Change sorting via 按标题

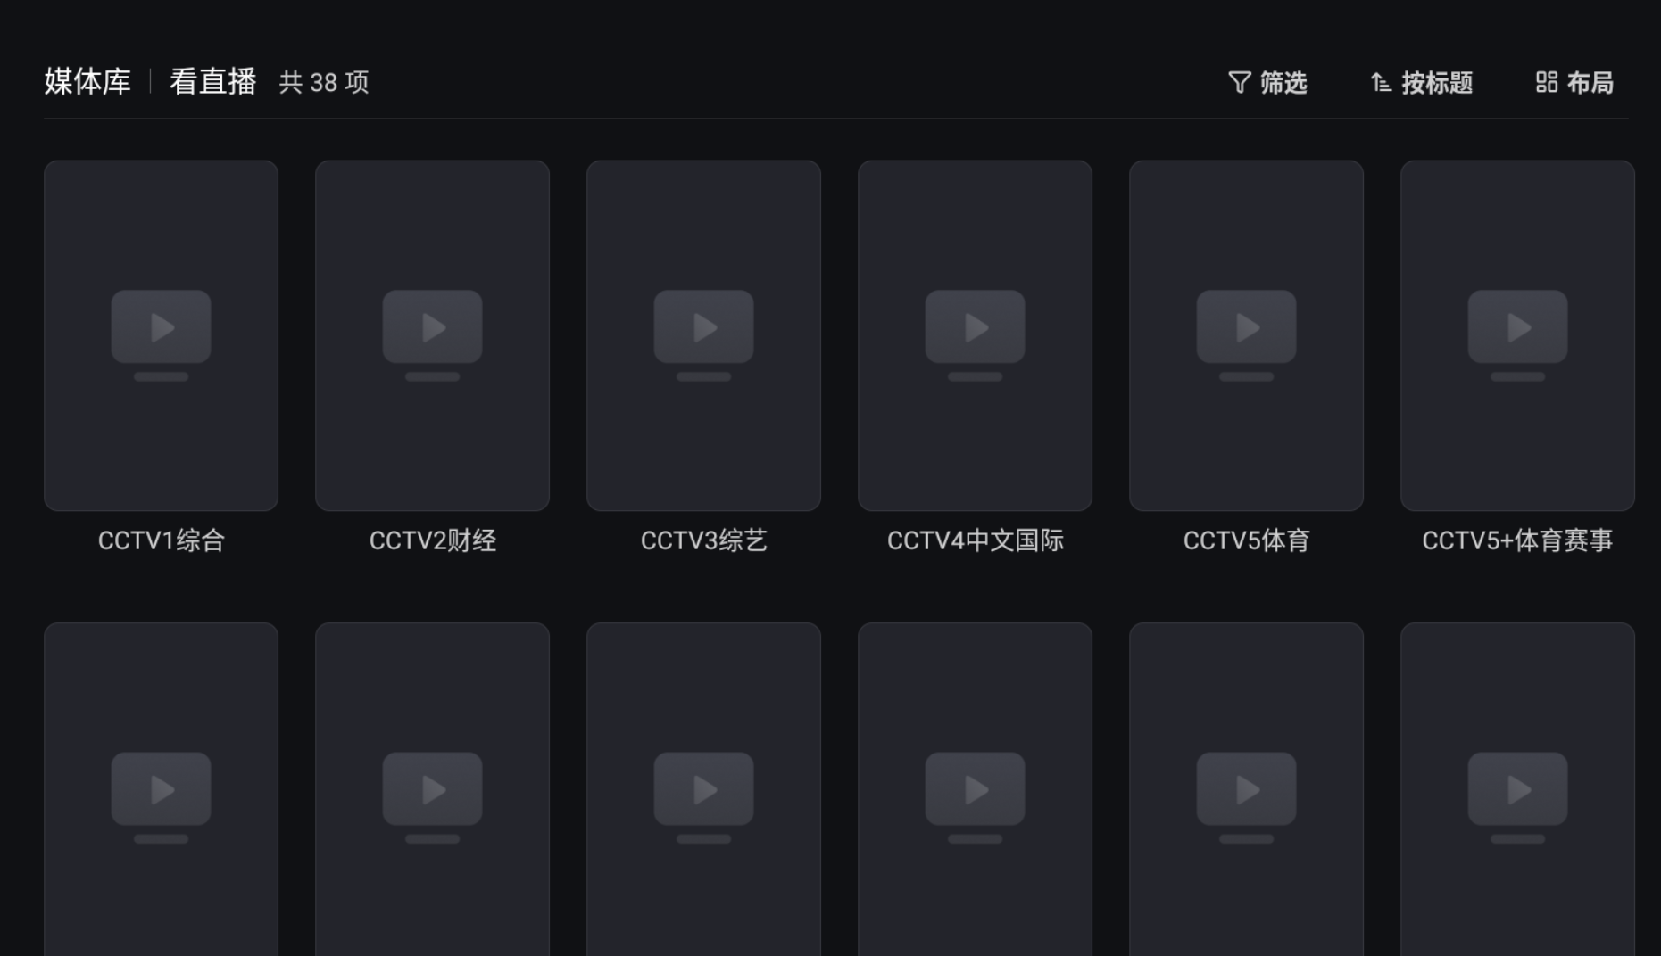pos(1422,83)
